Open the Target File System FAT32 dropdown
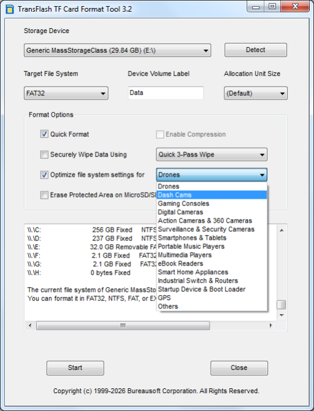 (66, 93)
